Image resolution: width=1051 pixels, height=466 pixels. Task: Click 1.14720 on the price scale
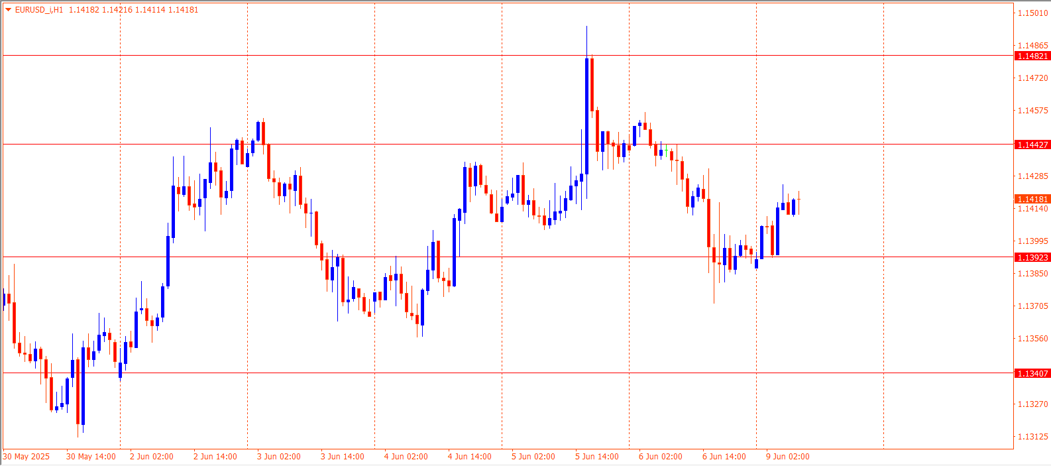pos(1032,78)
